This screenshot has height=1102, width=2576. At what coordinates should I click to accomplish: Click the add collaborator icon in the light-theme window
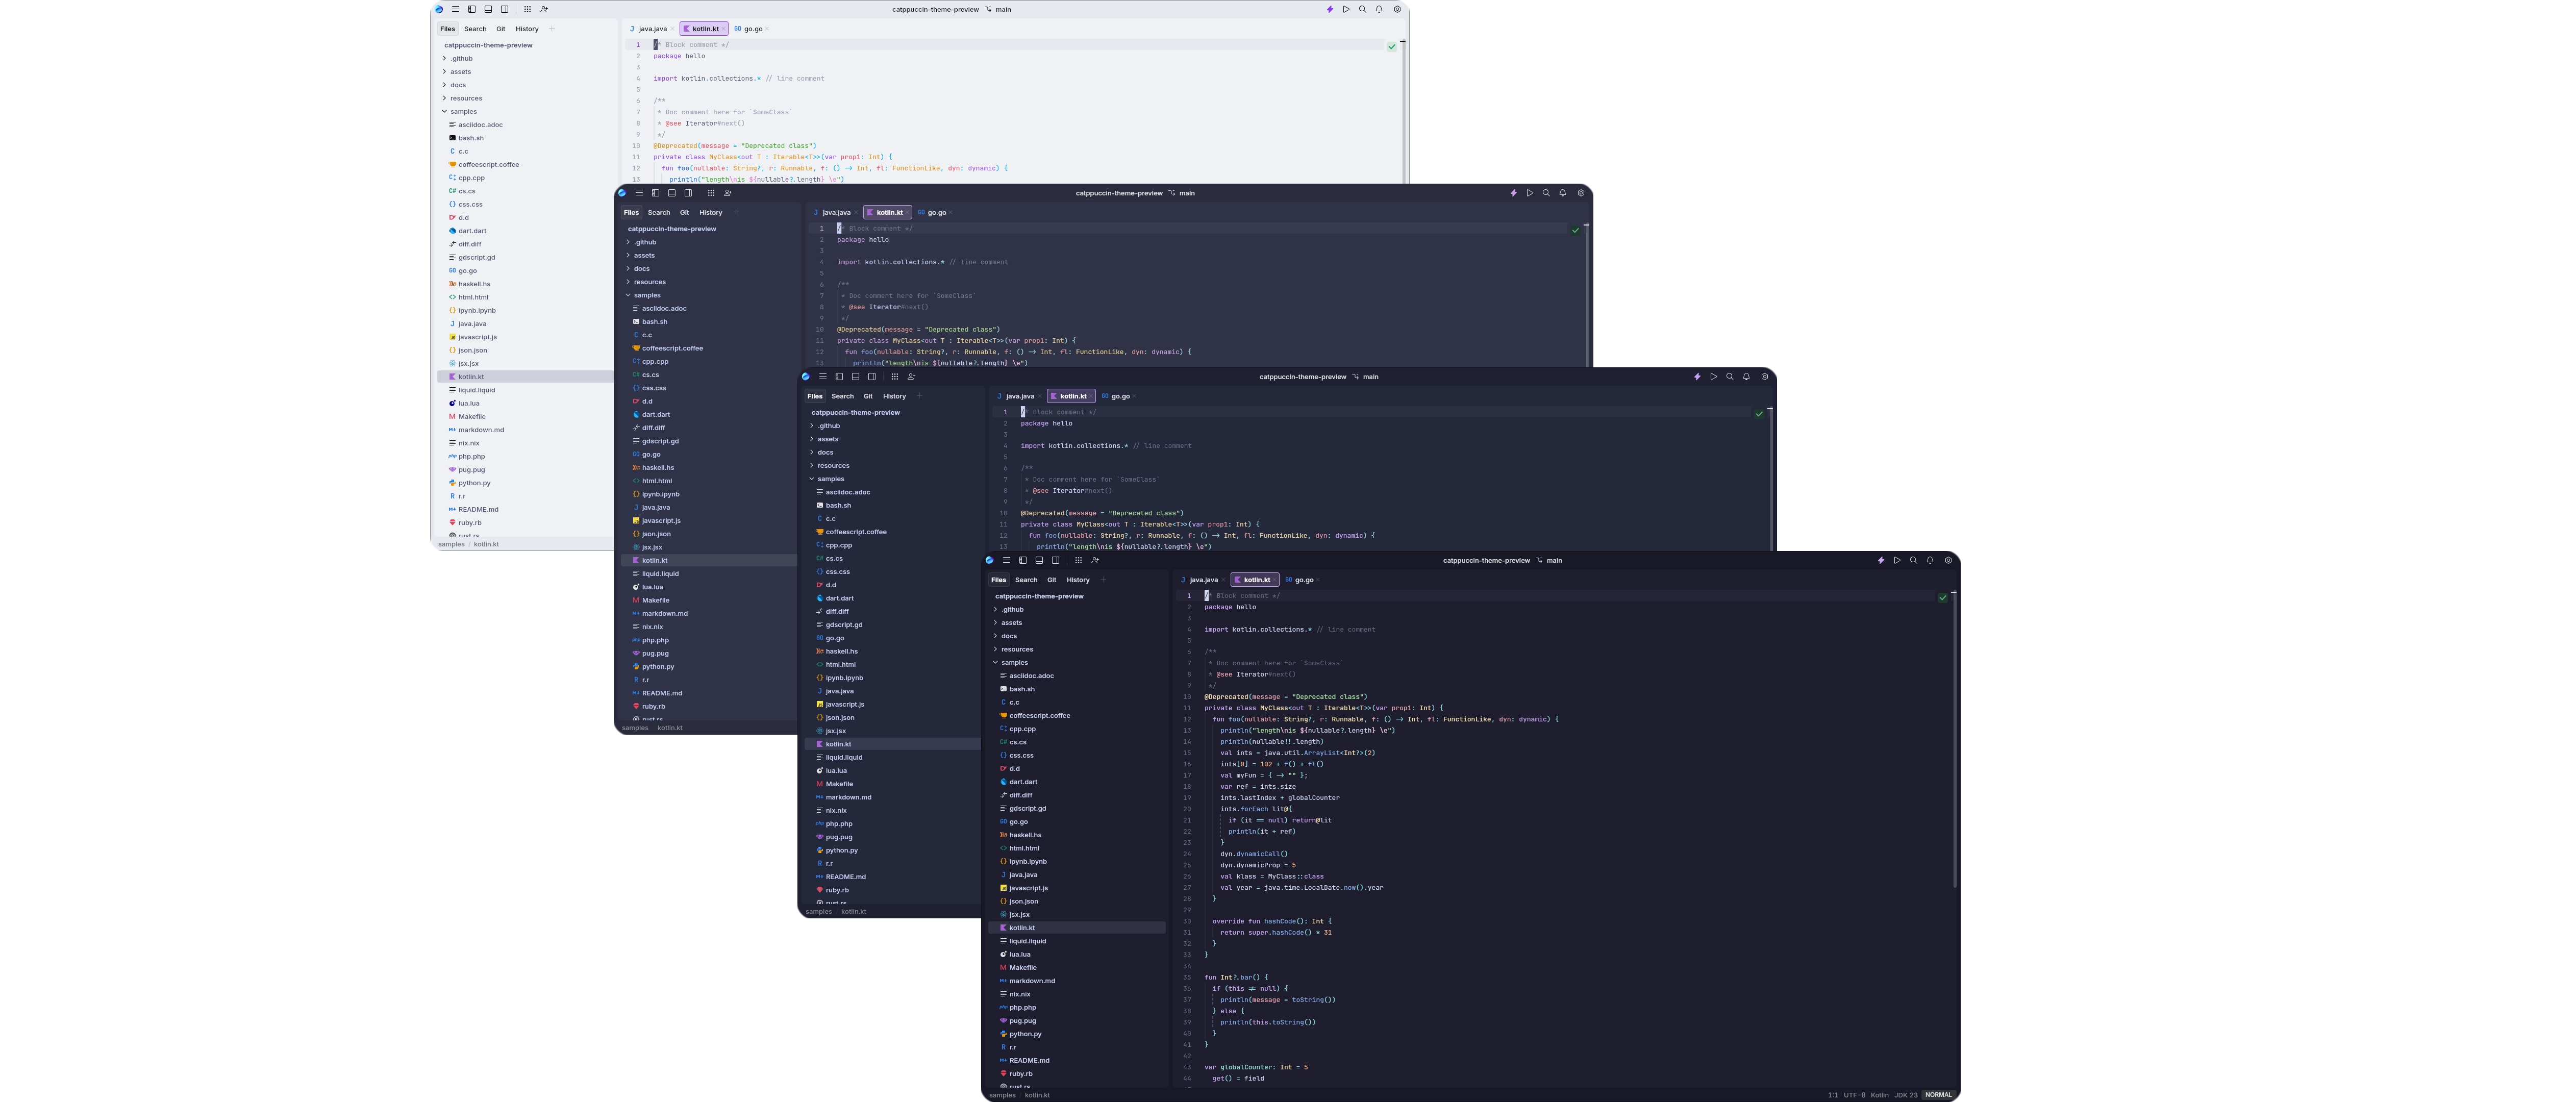[544, 9]
